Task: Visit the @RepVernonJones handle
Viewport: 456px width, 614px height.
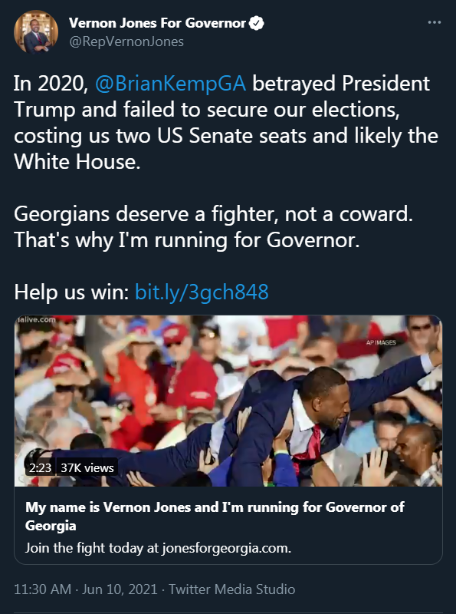Action: click(126, 41)
